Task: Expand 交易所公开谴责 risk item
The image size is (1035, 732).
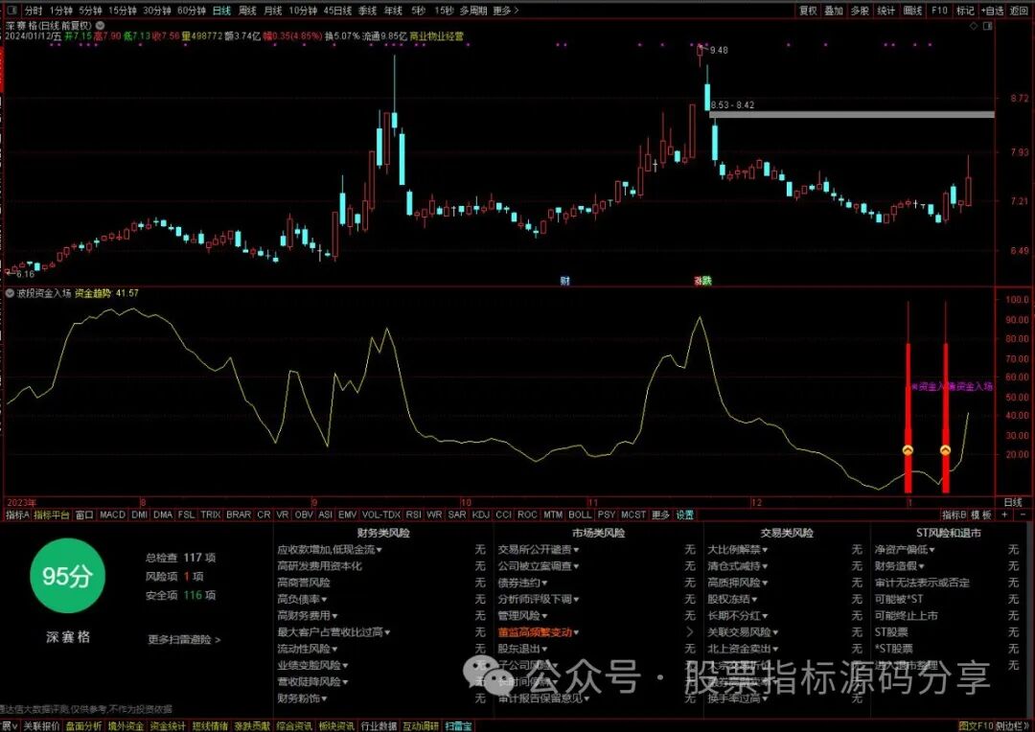Action: [x=539, y=550]
